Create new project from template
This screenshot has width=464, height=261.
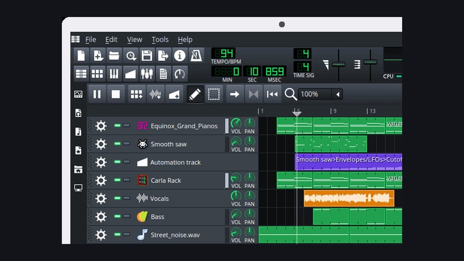pos(97,56)
